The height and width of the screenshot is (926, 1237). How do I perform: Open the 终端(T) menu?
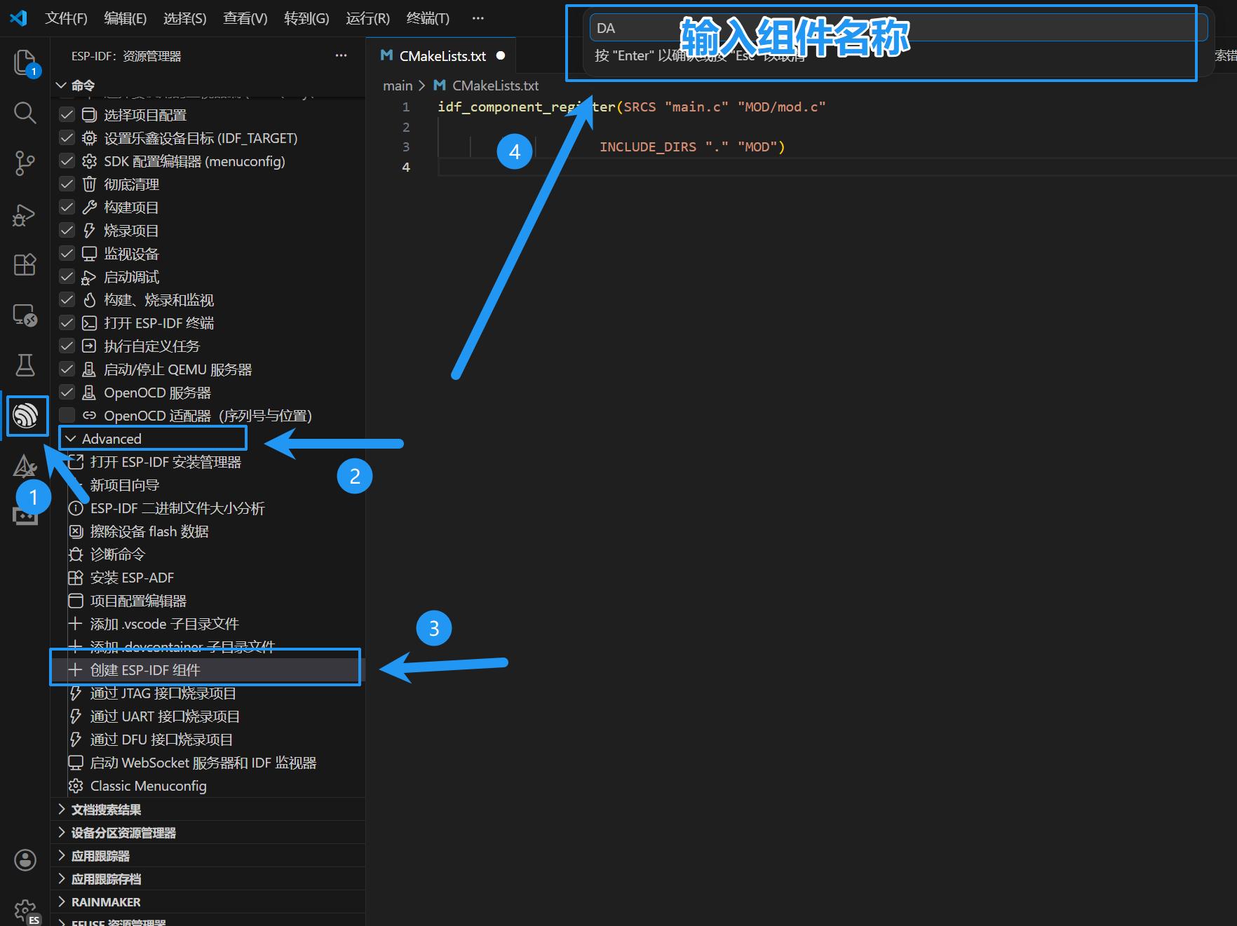pos(428,18)
